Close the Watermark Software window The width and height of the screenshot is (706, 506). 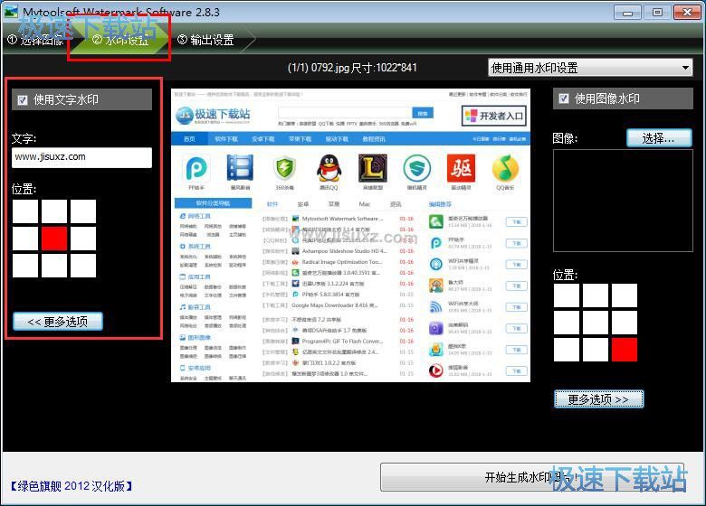click(687, 12)
